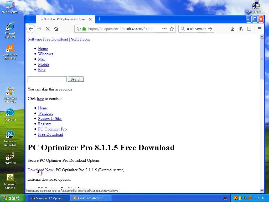Click the scrollbar down arrow
The image size is (269, 202).
[x=262, y=190]
